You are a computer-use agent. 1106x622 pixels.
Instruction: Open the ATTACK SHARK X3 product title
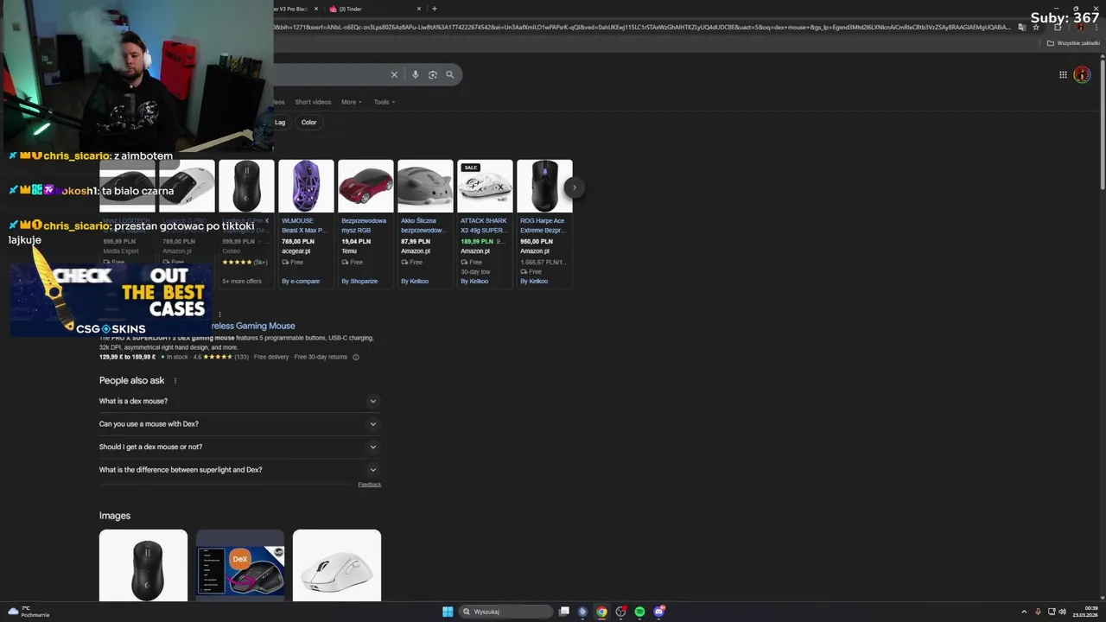point(484,225)
